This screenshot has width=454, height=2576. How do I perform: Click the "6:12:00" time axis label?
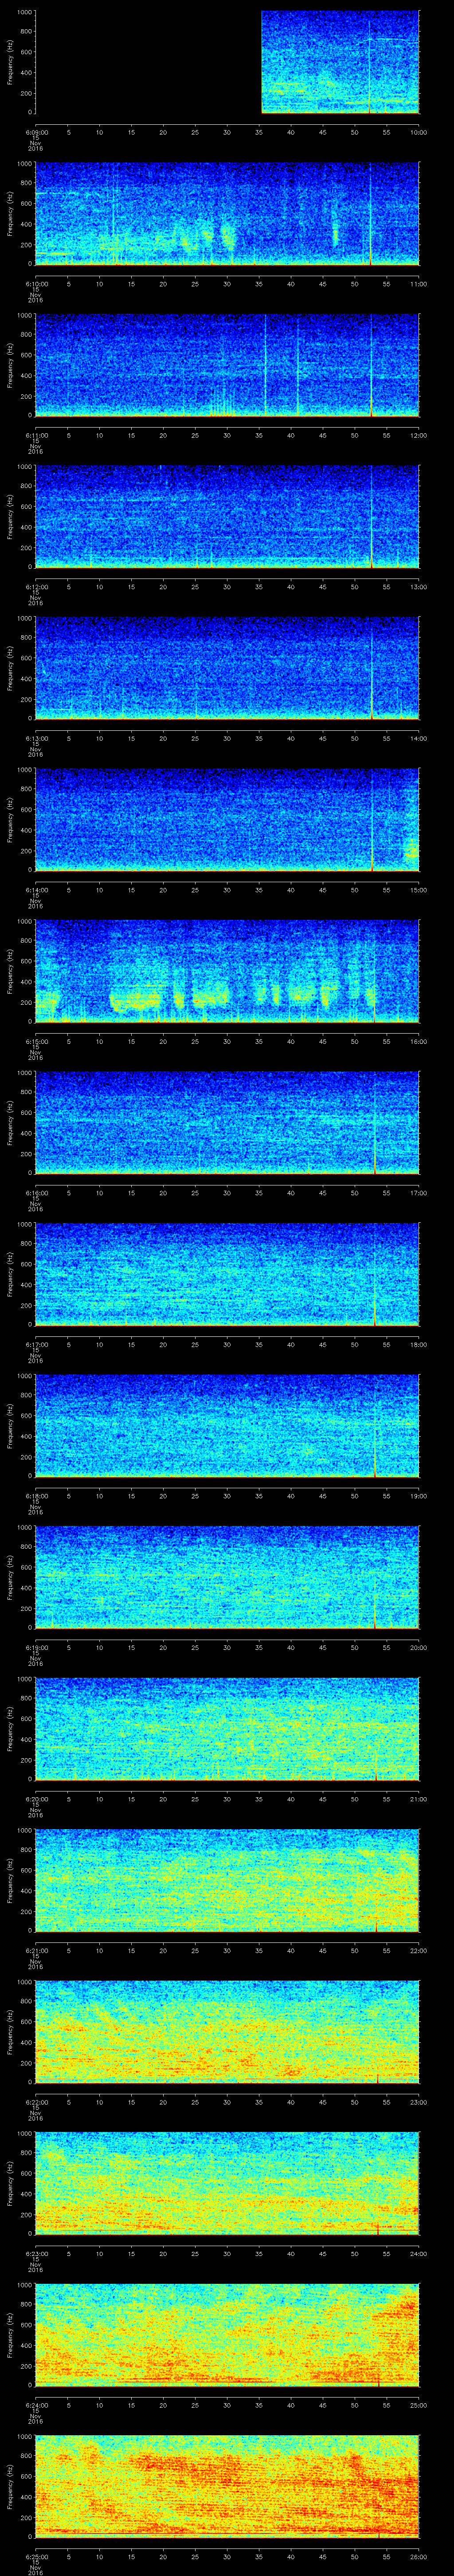(x=36, y=587)
